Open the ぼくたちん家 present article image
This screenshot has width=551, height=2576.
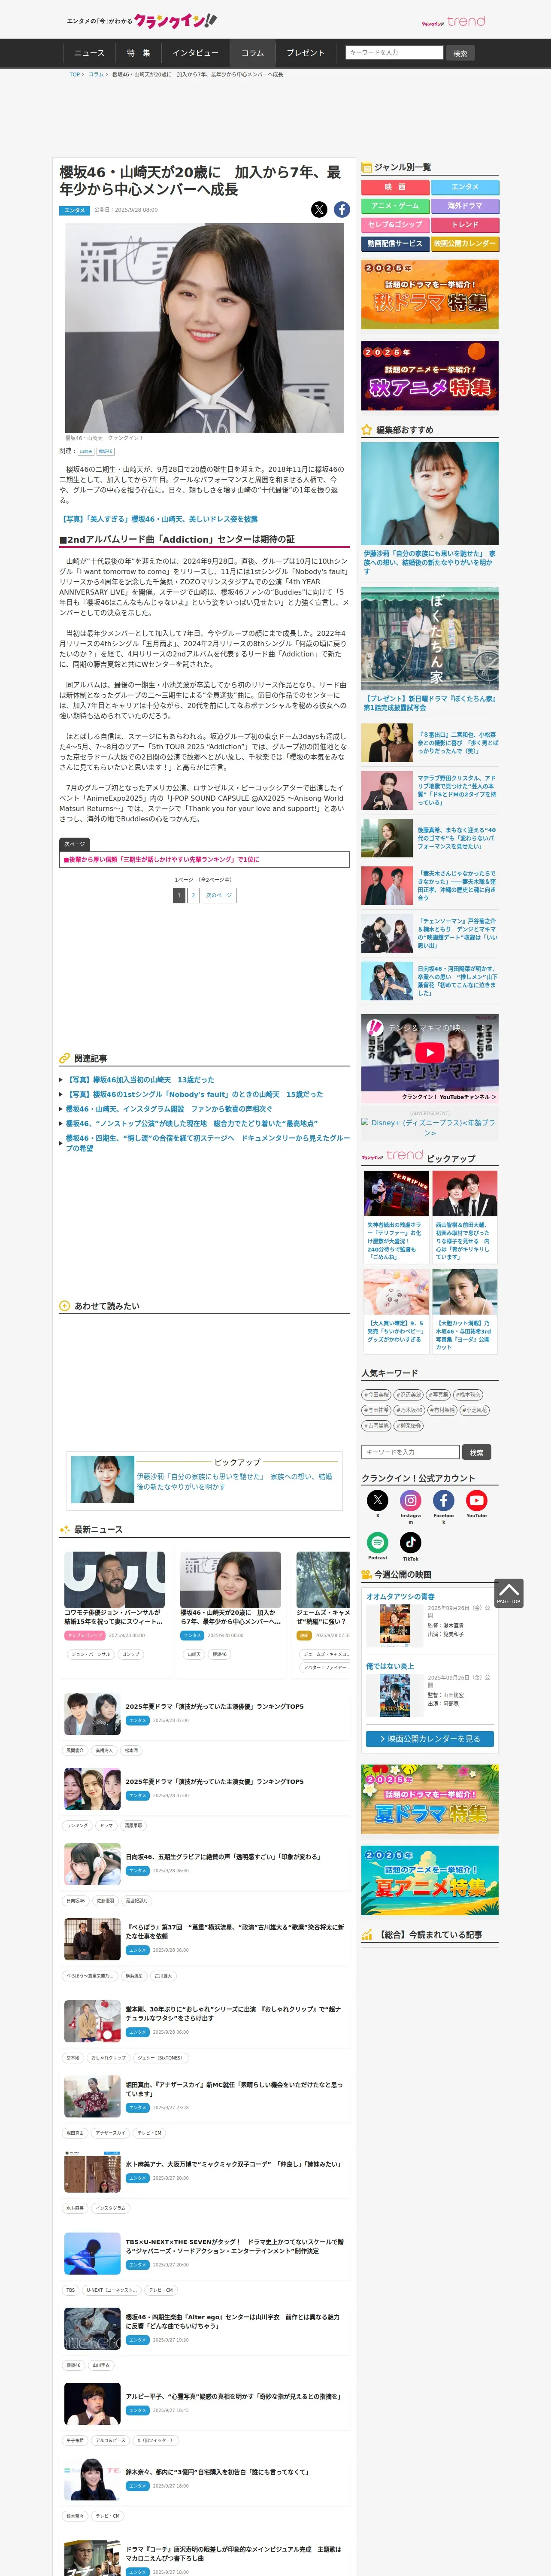(430, 638)
